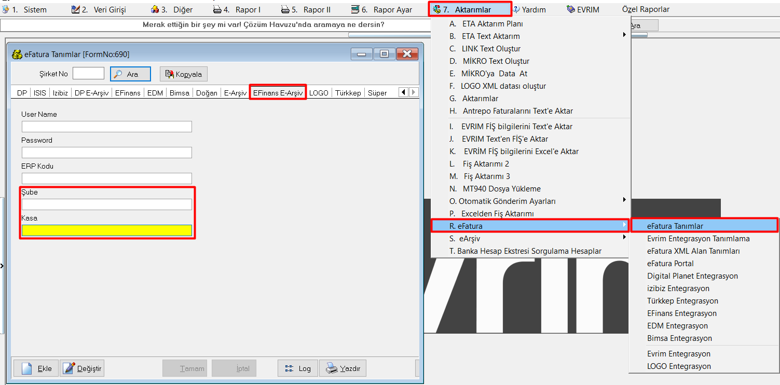Expand the S. eArşiv submenu
Screen dimensions: 780x385
(530, 239)
